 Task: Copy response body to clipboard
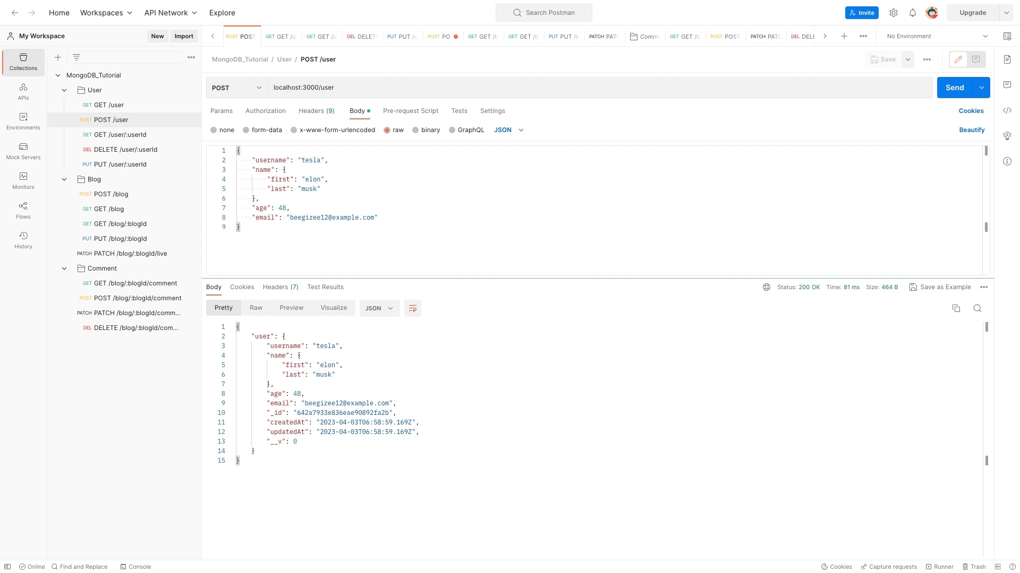click(956, 308)
